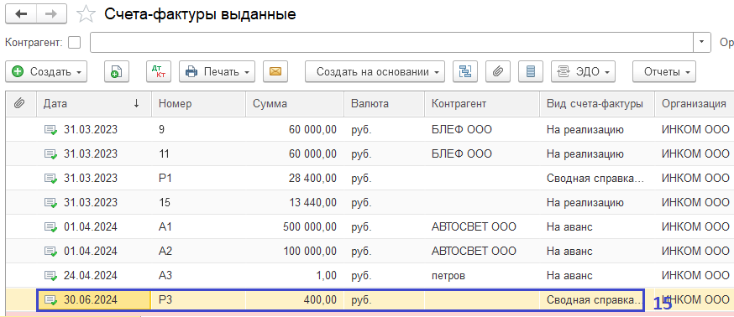This screenshot has width=734, height=317.
Task: Select the 28 400,00 amount cell
Action: [295, 179]
